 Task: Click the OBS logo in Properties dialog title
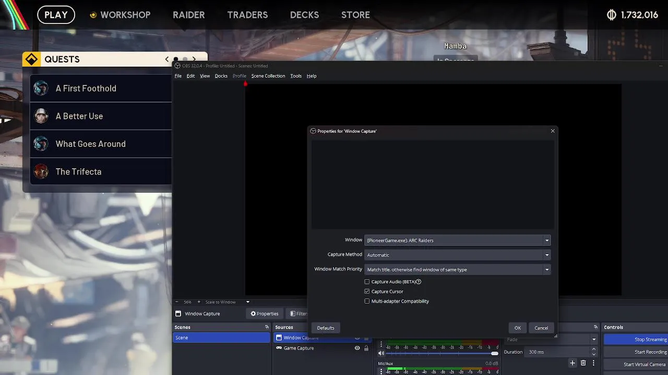pos(313,131)
